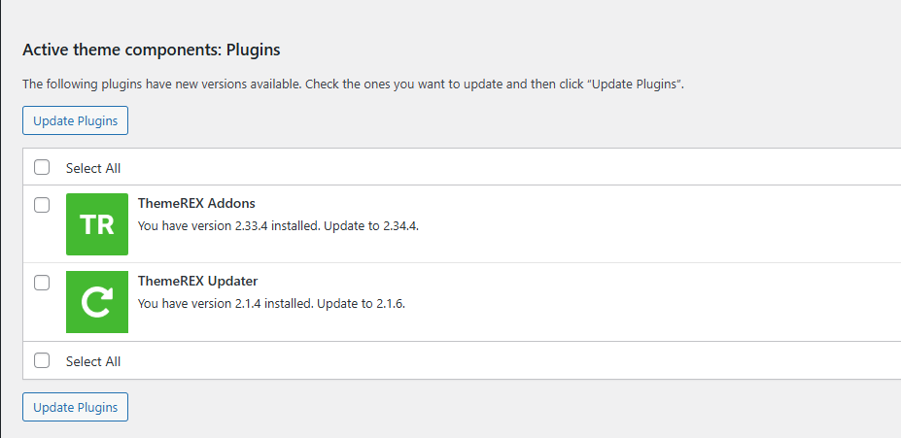Click the 'Update to 2.34.4' text
Viewport: 901px width, 438px height.
pyautogui.click(x=371, y=225)
